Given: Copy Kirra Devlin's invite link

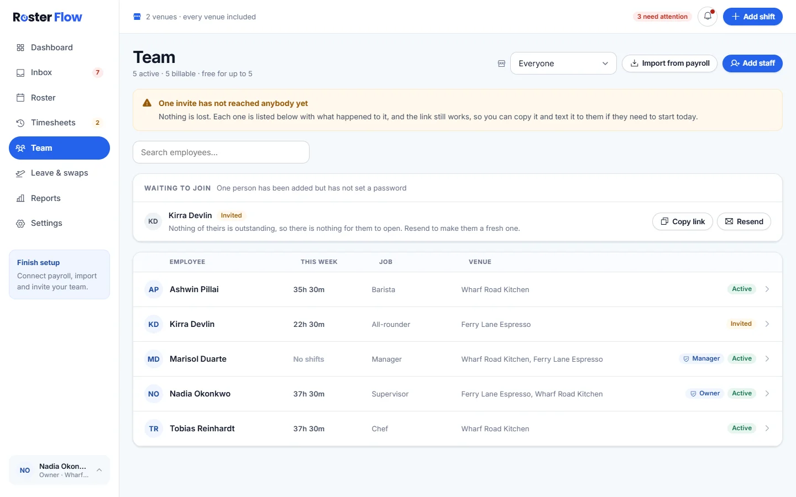Looking at the screenshot, I should [x=683, y=221].
